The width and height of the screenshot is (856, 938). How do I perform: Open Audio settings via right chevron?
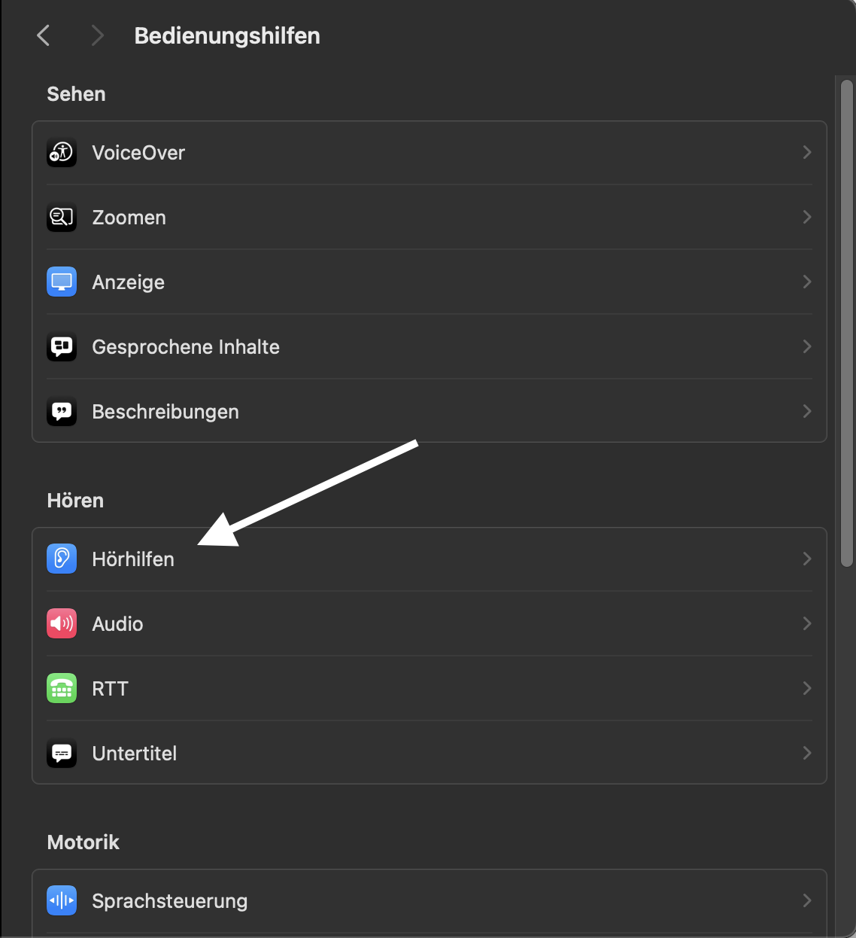806,624
